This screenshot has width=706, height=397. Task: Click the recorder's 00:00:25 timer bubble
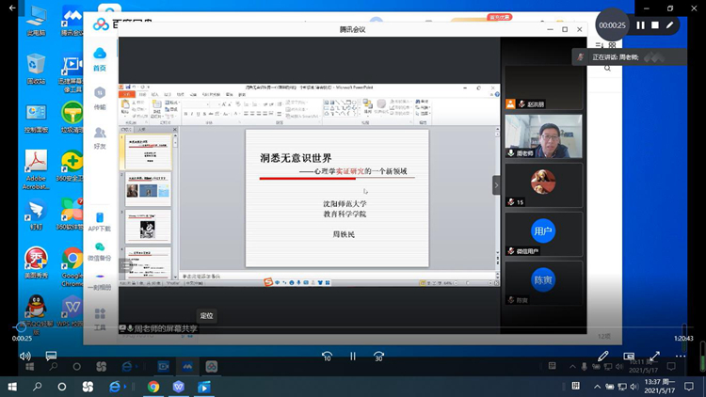point(612,25)
